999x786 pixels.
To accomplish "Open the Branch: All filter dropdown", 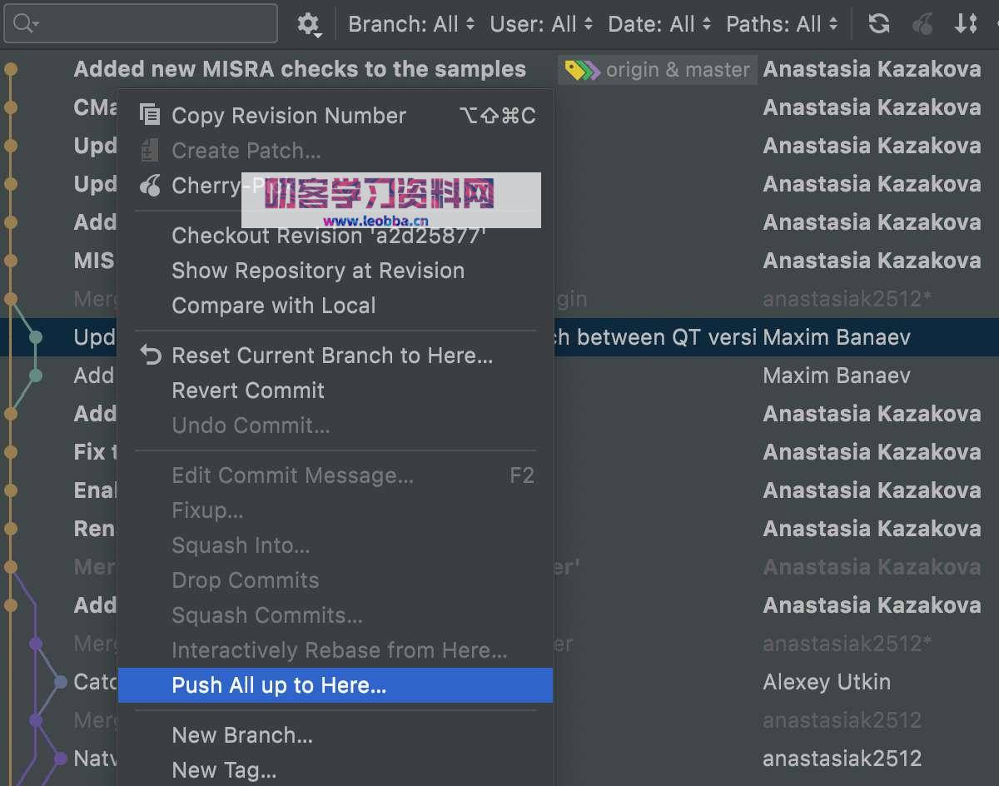I will (x=411, y=23).
